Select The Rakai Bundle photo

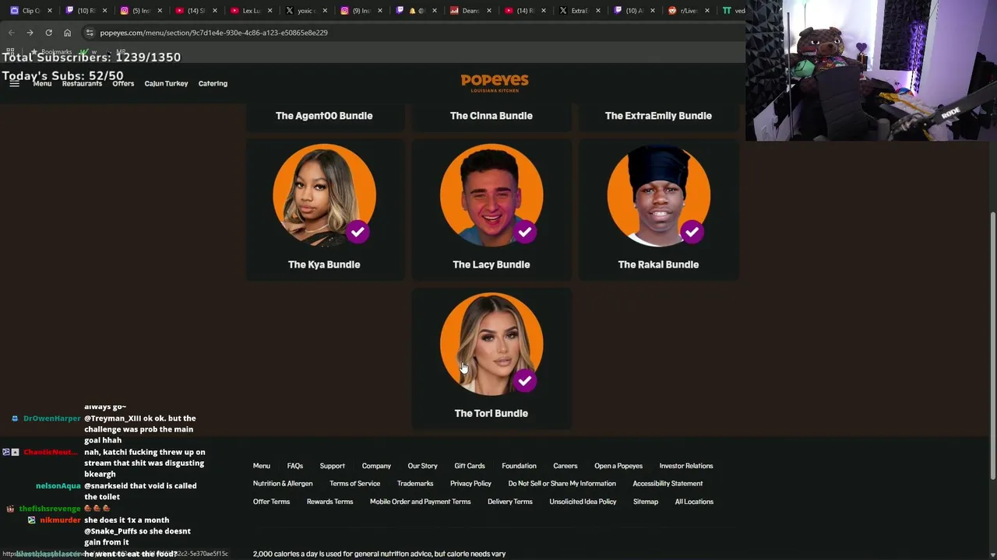click(658, 195)
